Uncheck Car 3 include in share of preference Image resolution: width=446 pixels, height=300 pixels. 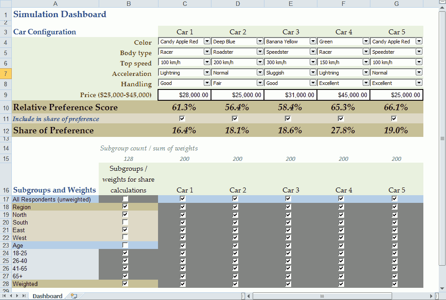(288, 118)
